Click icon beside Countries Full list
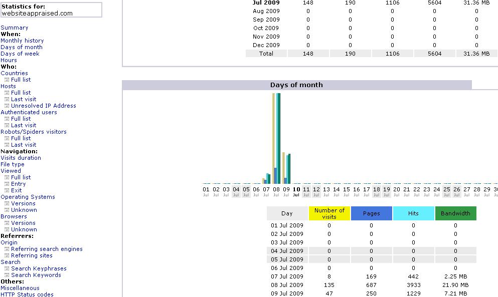The image size is (498, 297). [7, 80]
